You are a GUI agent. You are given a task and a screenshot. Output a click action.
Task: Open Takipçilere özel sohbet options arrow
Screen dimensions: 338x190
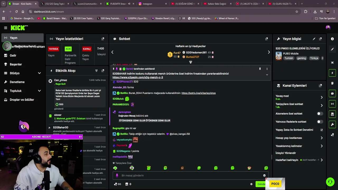322,105
